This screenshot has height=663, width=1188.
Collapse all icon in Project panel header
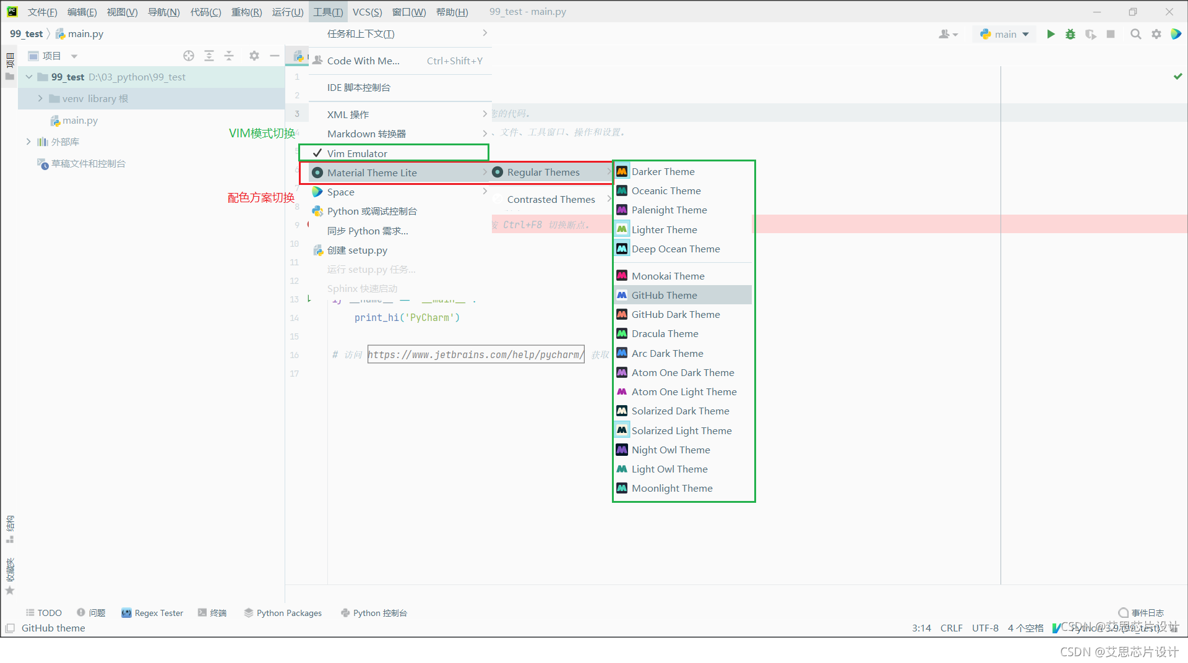229,56
